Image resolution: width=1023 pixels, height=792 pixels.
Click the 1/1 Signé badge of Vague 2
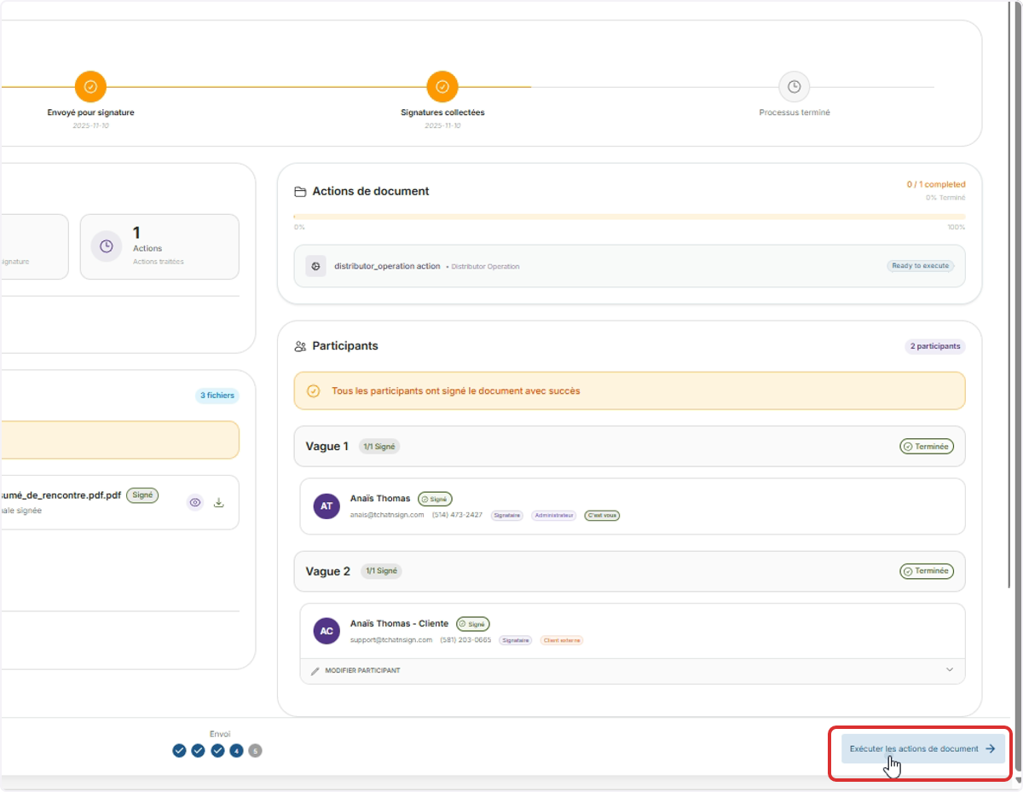[x=381, y=571]
